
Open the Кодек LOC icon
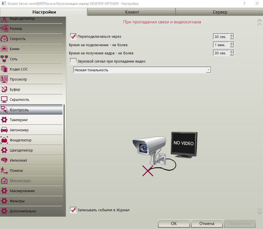[4, 69]
